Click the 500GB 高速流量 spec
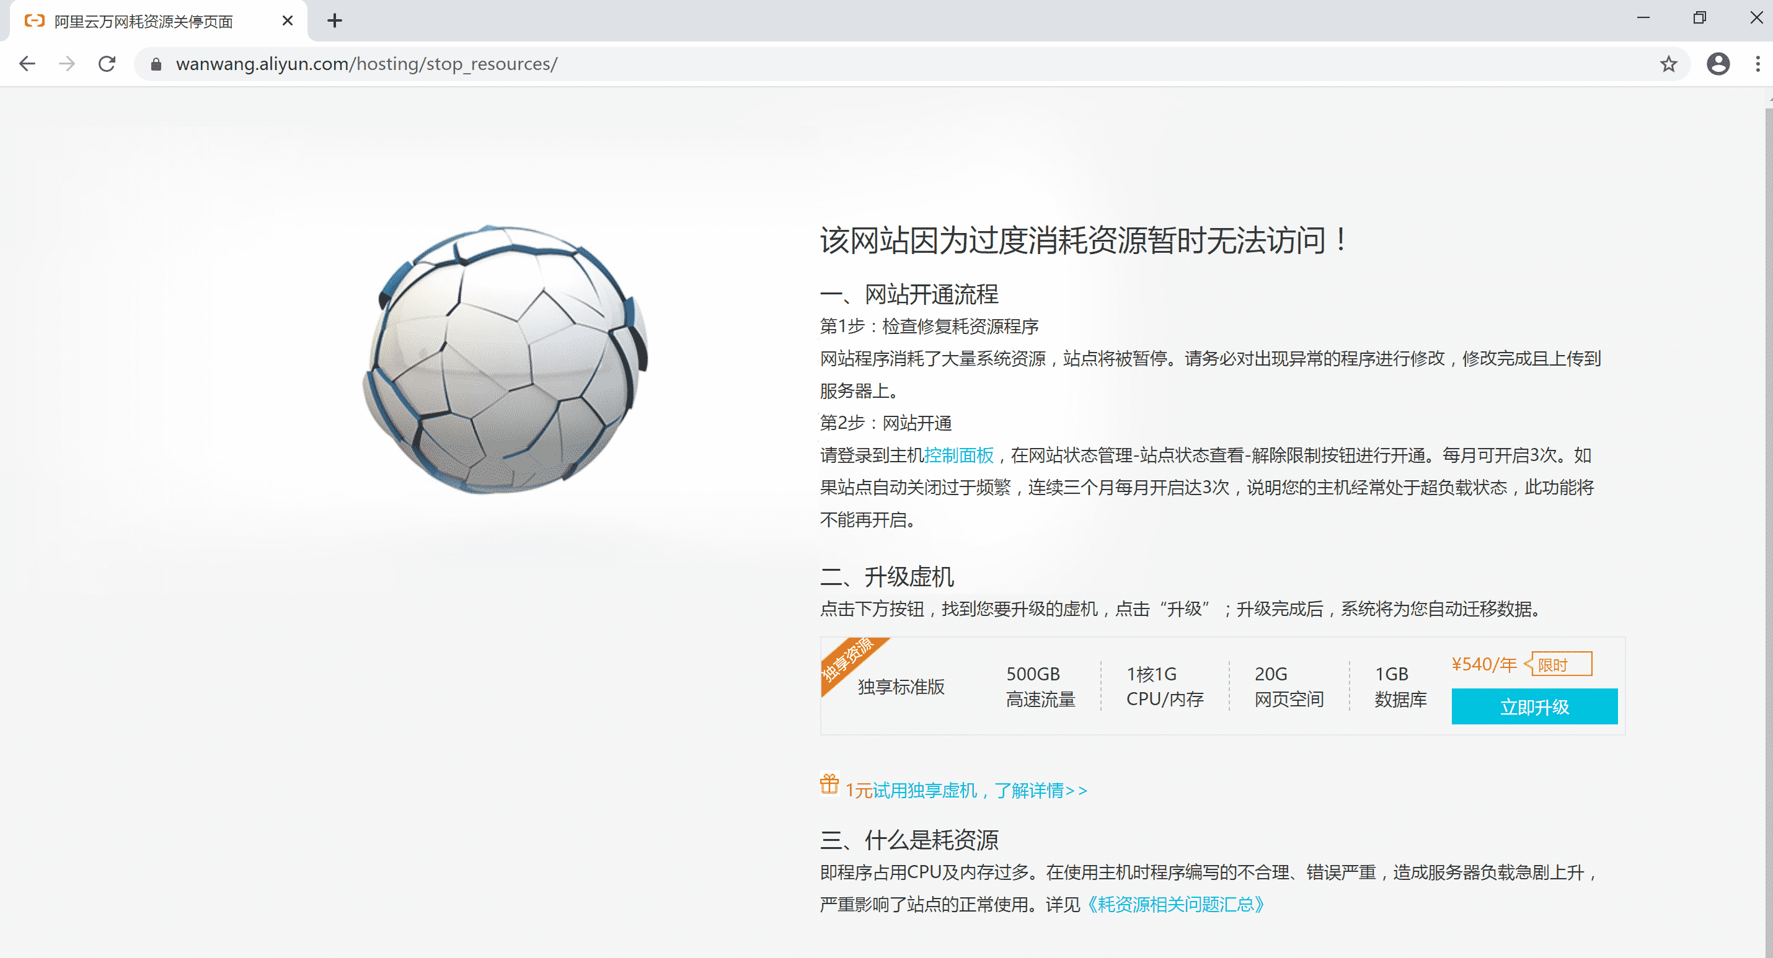 pyautogui.click(x=1040, y=686)
